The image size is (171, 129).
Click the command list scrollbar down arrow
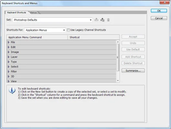(x=118, y=81)
